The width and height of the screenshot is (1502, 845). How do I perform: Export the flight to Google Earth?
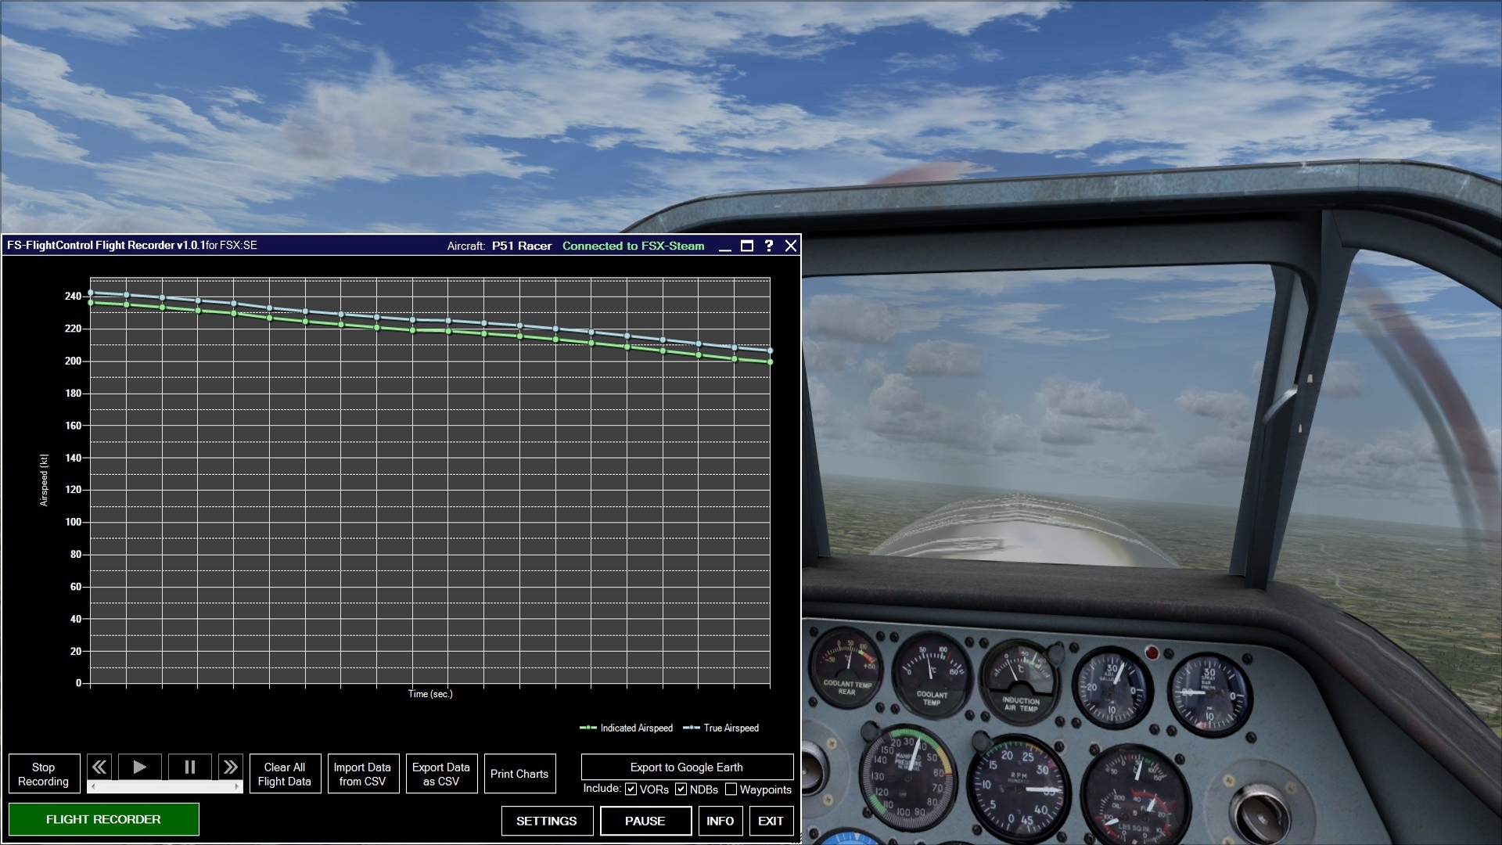687,767
